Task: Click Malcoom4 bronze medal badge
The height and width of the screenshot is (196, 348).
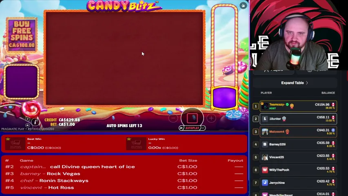Action: pyautogui.click(x=287, y=131)
